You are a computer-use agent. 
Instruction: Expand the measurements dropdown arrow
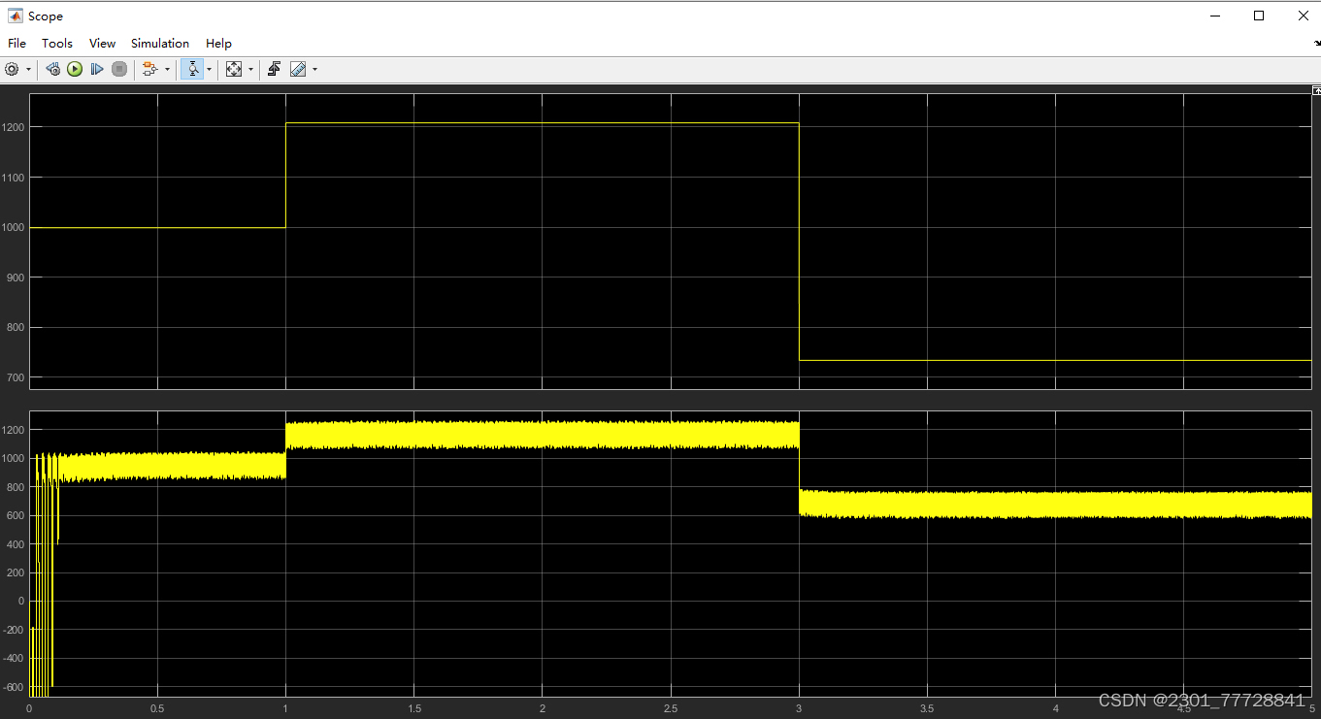(x=314, y=70)
